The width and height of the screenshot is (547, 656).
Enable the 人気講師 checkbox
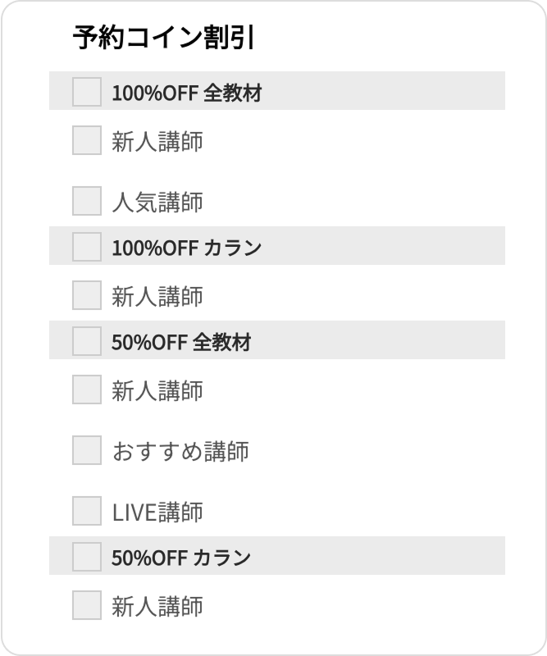pyautogui.click(x=87, y=201)
